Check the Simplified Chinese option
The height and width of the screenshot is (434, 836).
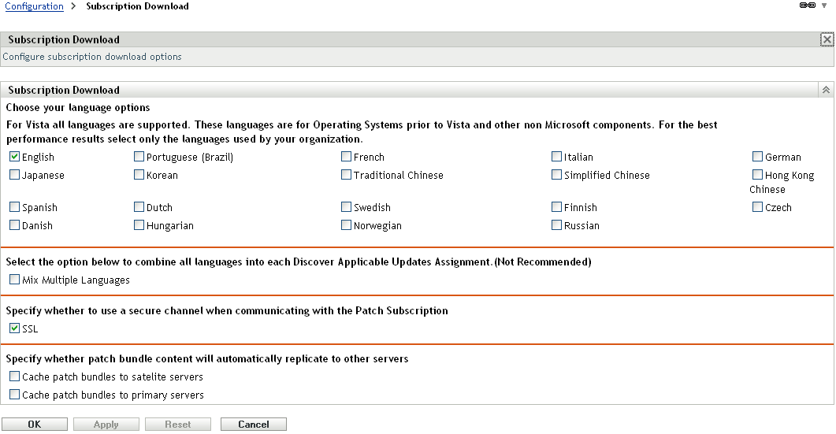557,175
